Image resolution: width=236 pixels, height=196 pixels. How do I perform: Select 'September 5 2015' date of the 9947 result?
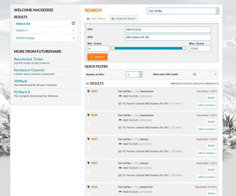tap(206, 139)
